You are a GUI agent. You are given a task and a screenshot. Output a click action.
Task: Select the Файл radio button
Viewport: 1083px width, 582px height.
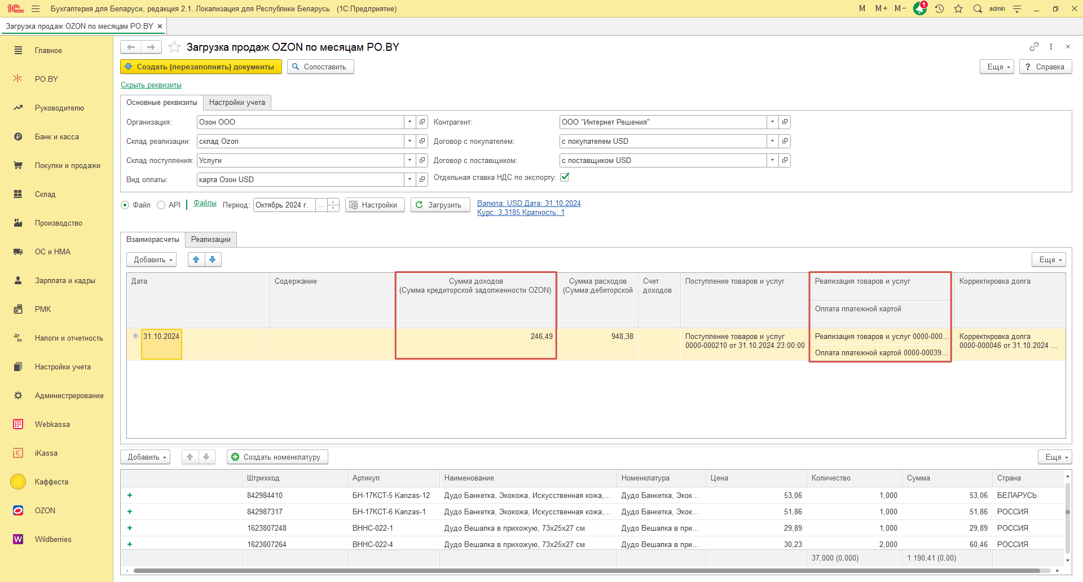coord(125,205)
